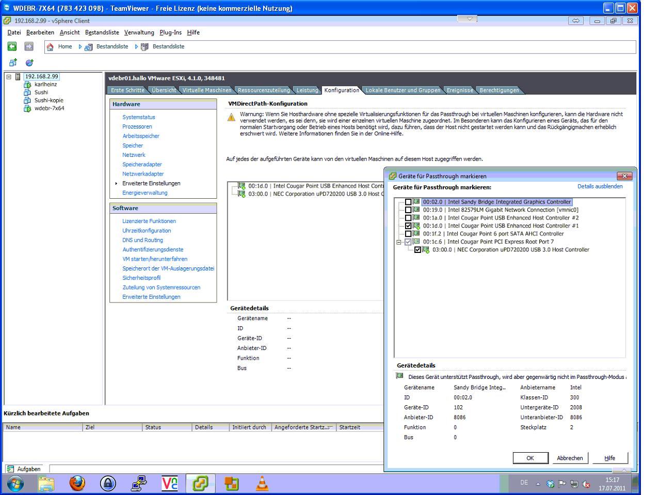Image resolution: width=660 pixels, height=495 pixels.
Task: Check 00:1f.2 SATA AHCI Controller checkbox
Action: pos(409,234)
